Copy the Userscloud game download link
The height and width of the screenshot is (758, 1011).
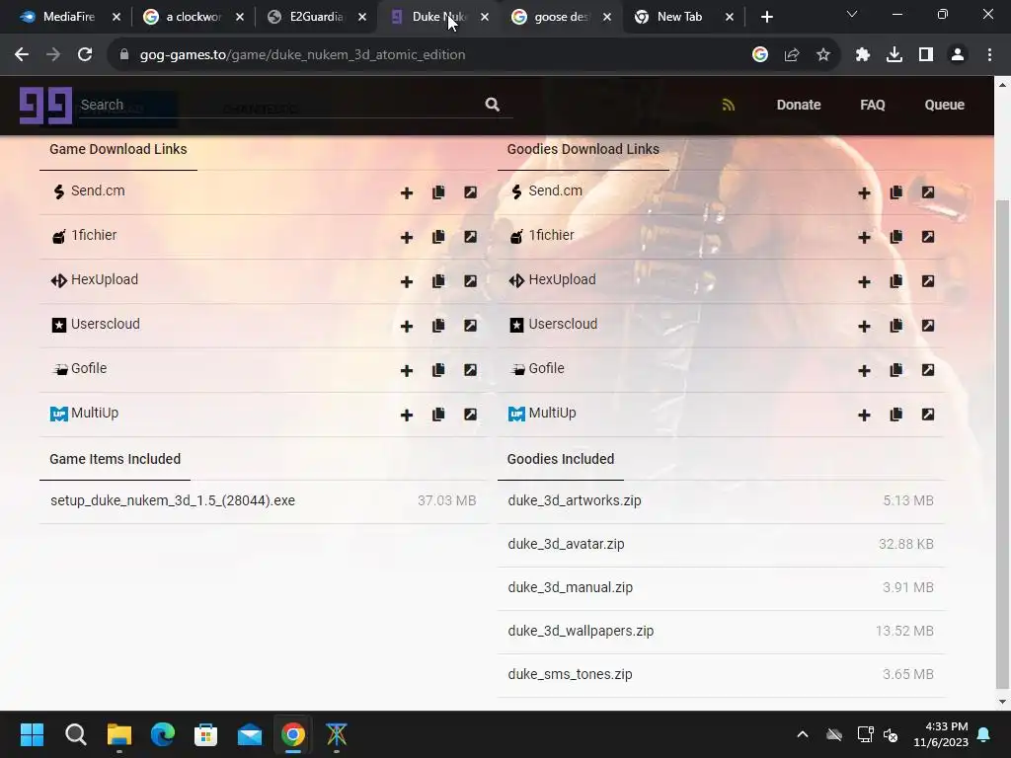438,326
